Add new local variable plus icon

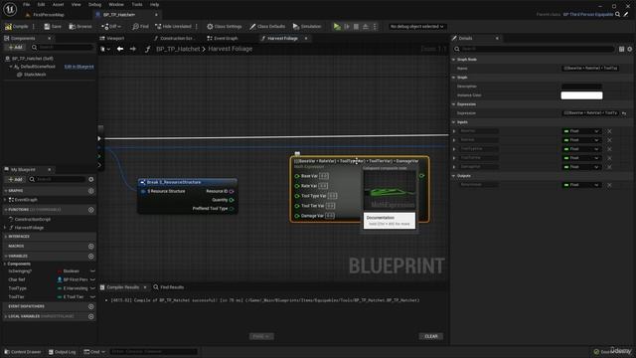91,316
